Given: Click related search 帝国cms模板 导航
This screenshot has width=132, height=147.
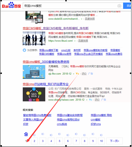Looking at the screenshot, I should [x=101, y=115].
